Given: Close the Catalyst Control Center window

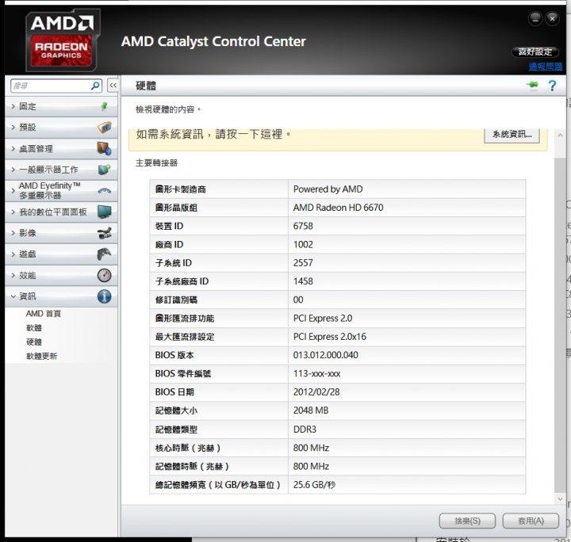Looking at the screenshot, I should 553,18.
